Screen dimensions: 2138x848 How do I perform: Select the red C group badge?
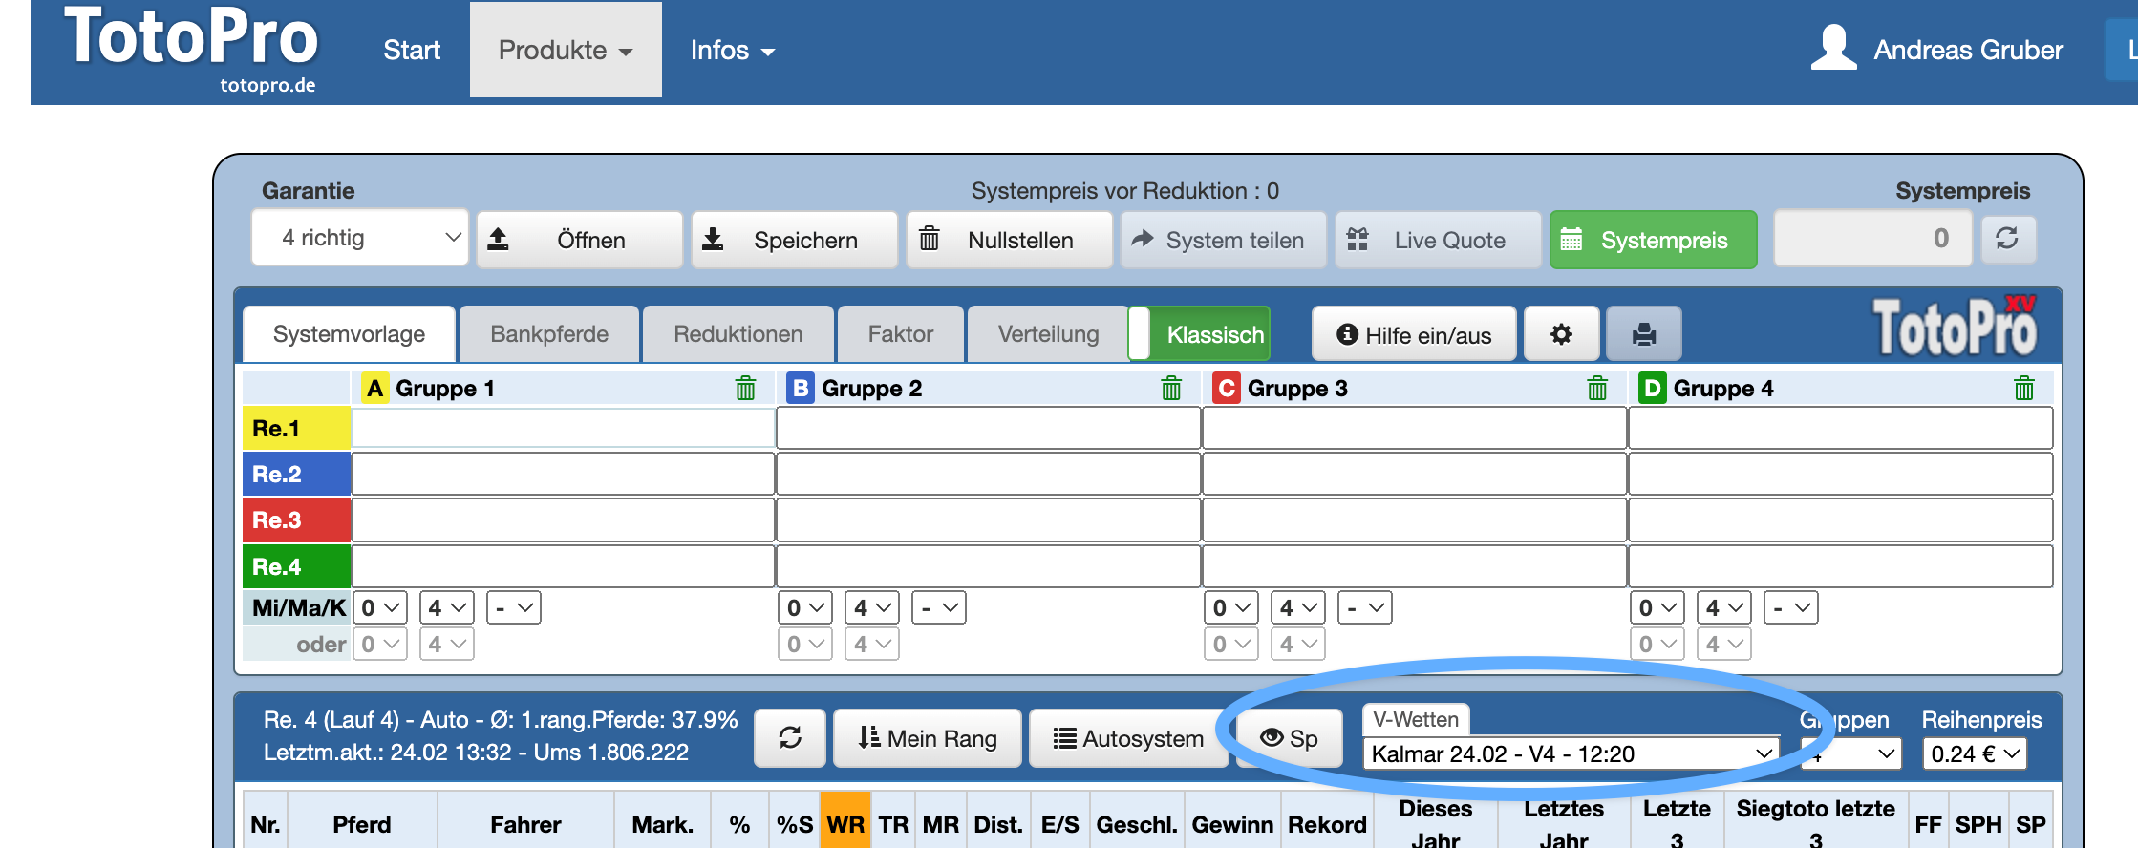(x=1227, y=389)
